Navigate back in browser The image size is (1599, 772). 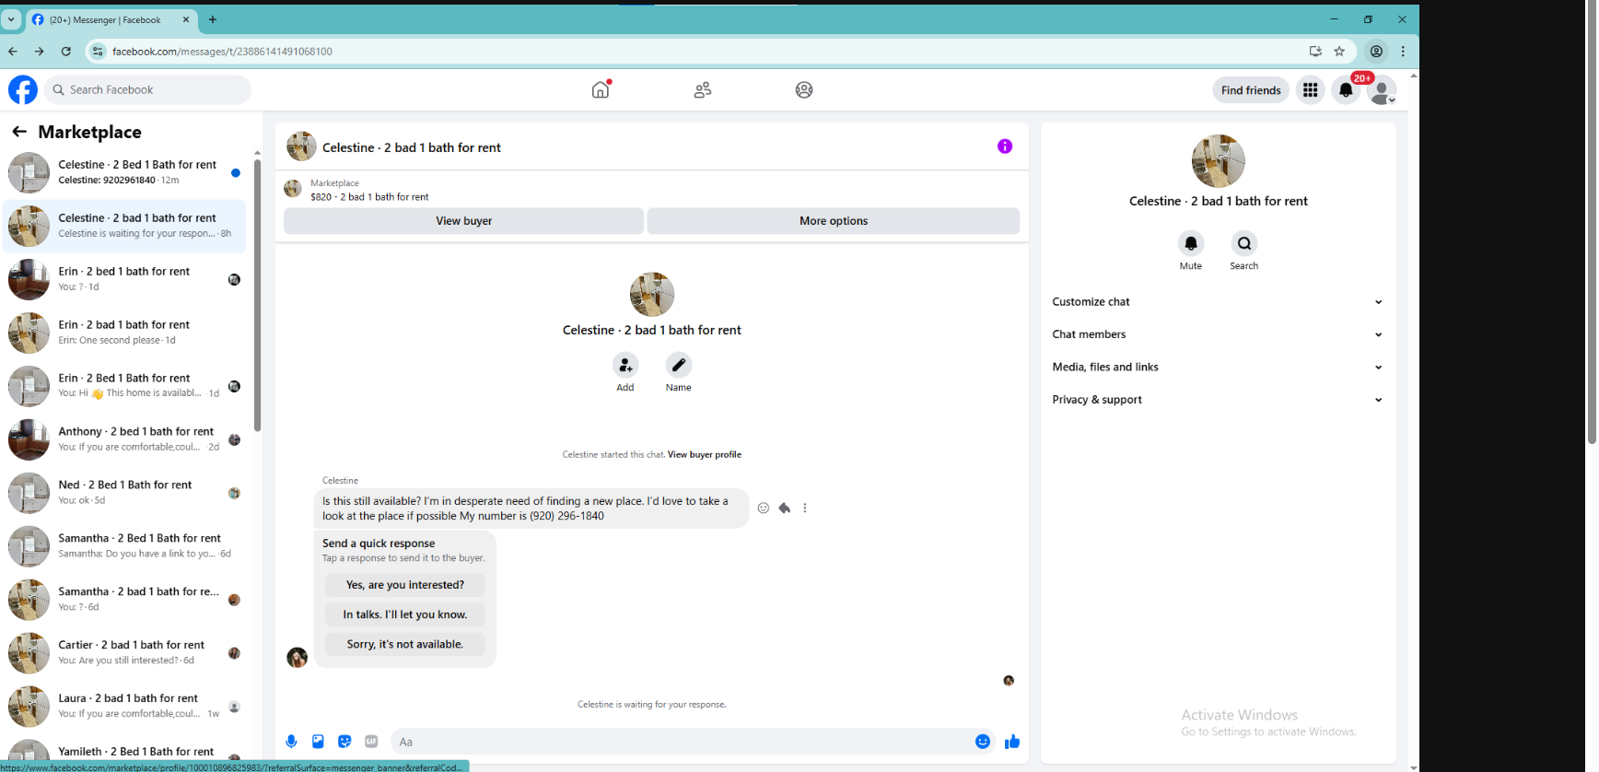tap(13, 52)
